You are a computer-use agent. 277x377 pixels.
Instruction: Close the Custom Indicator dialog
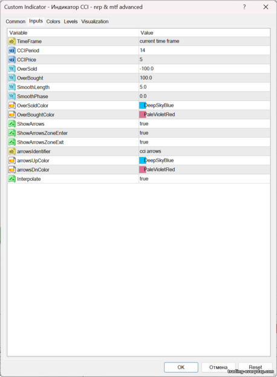pos(266,7)
